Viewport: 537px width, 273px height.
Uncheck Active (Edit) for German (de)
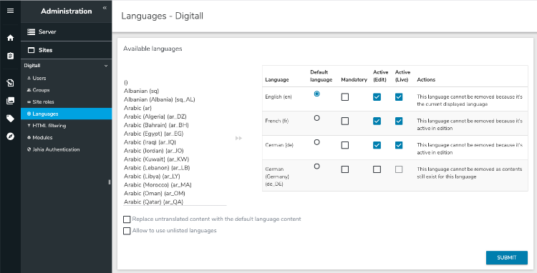coord(377,146)
